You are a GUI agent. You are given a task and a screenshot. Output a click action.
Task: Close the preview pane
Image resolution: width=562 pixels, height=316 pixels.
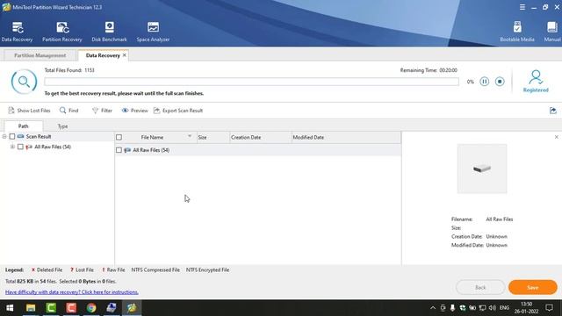(x=556, y=137)
